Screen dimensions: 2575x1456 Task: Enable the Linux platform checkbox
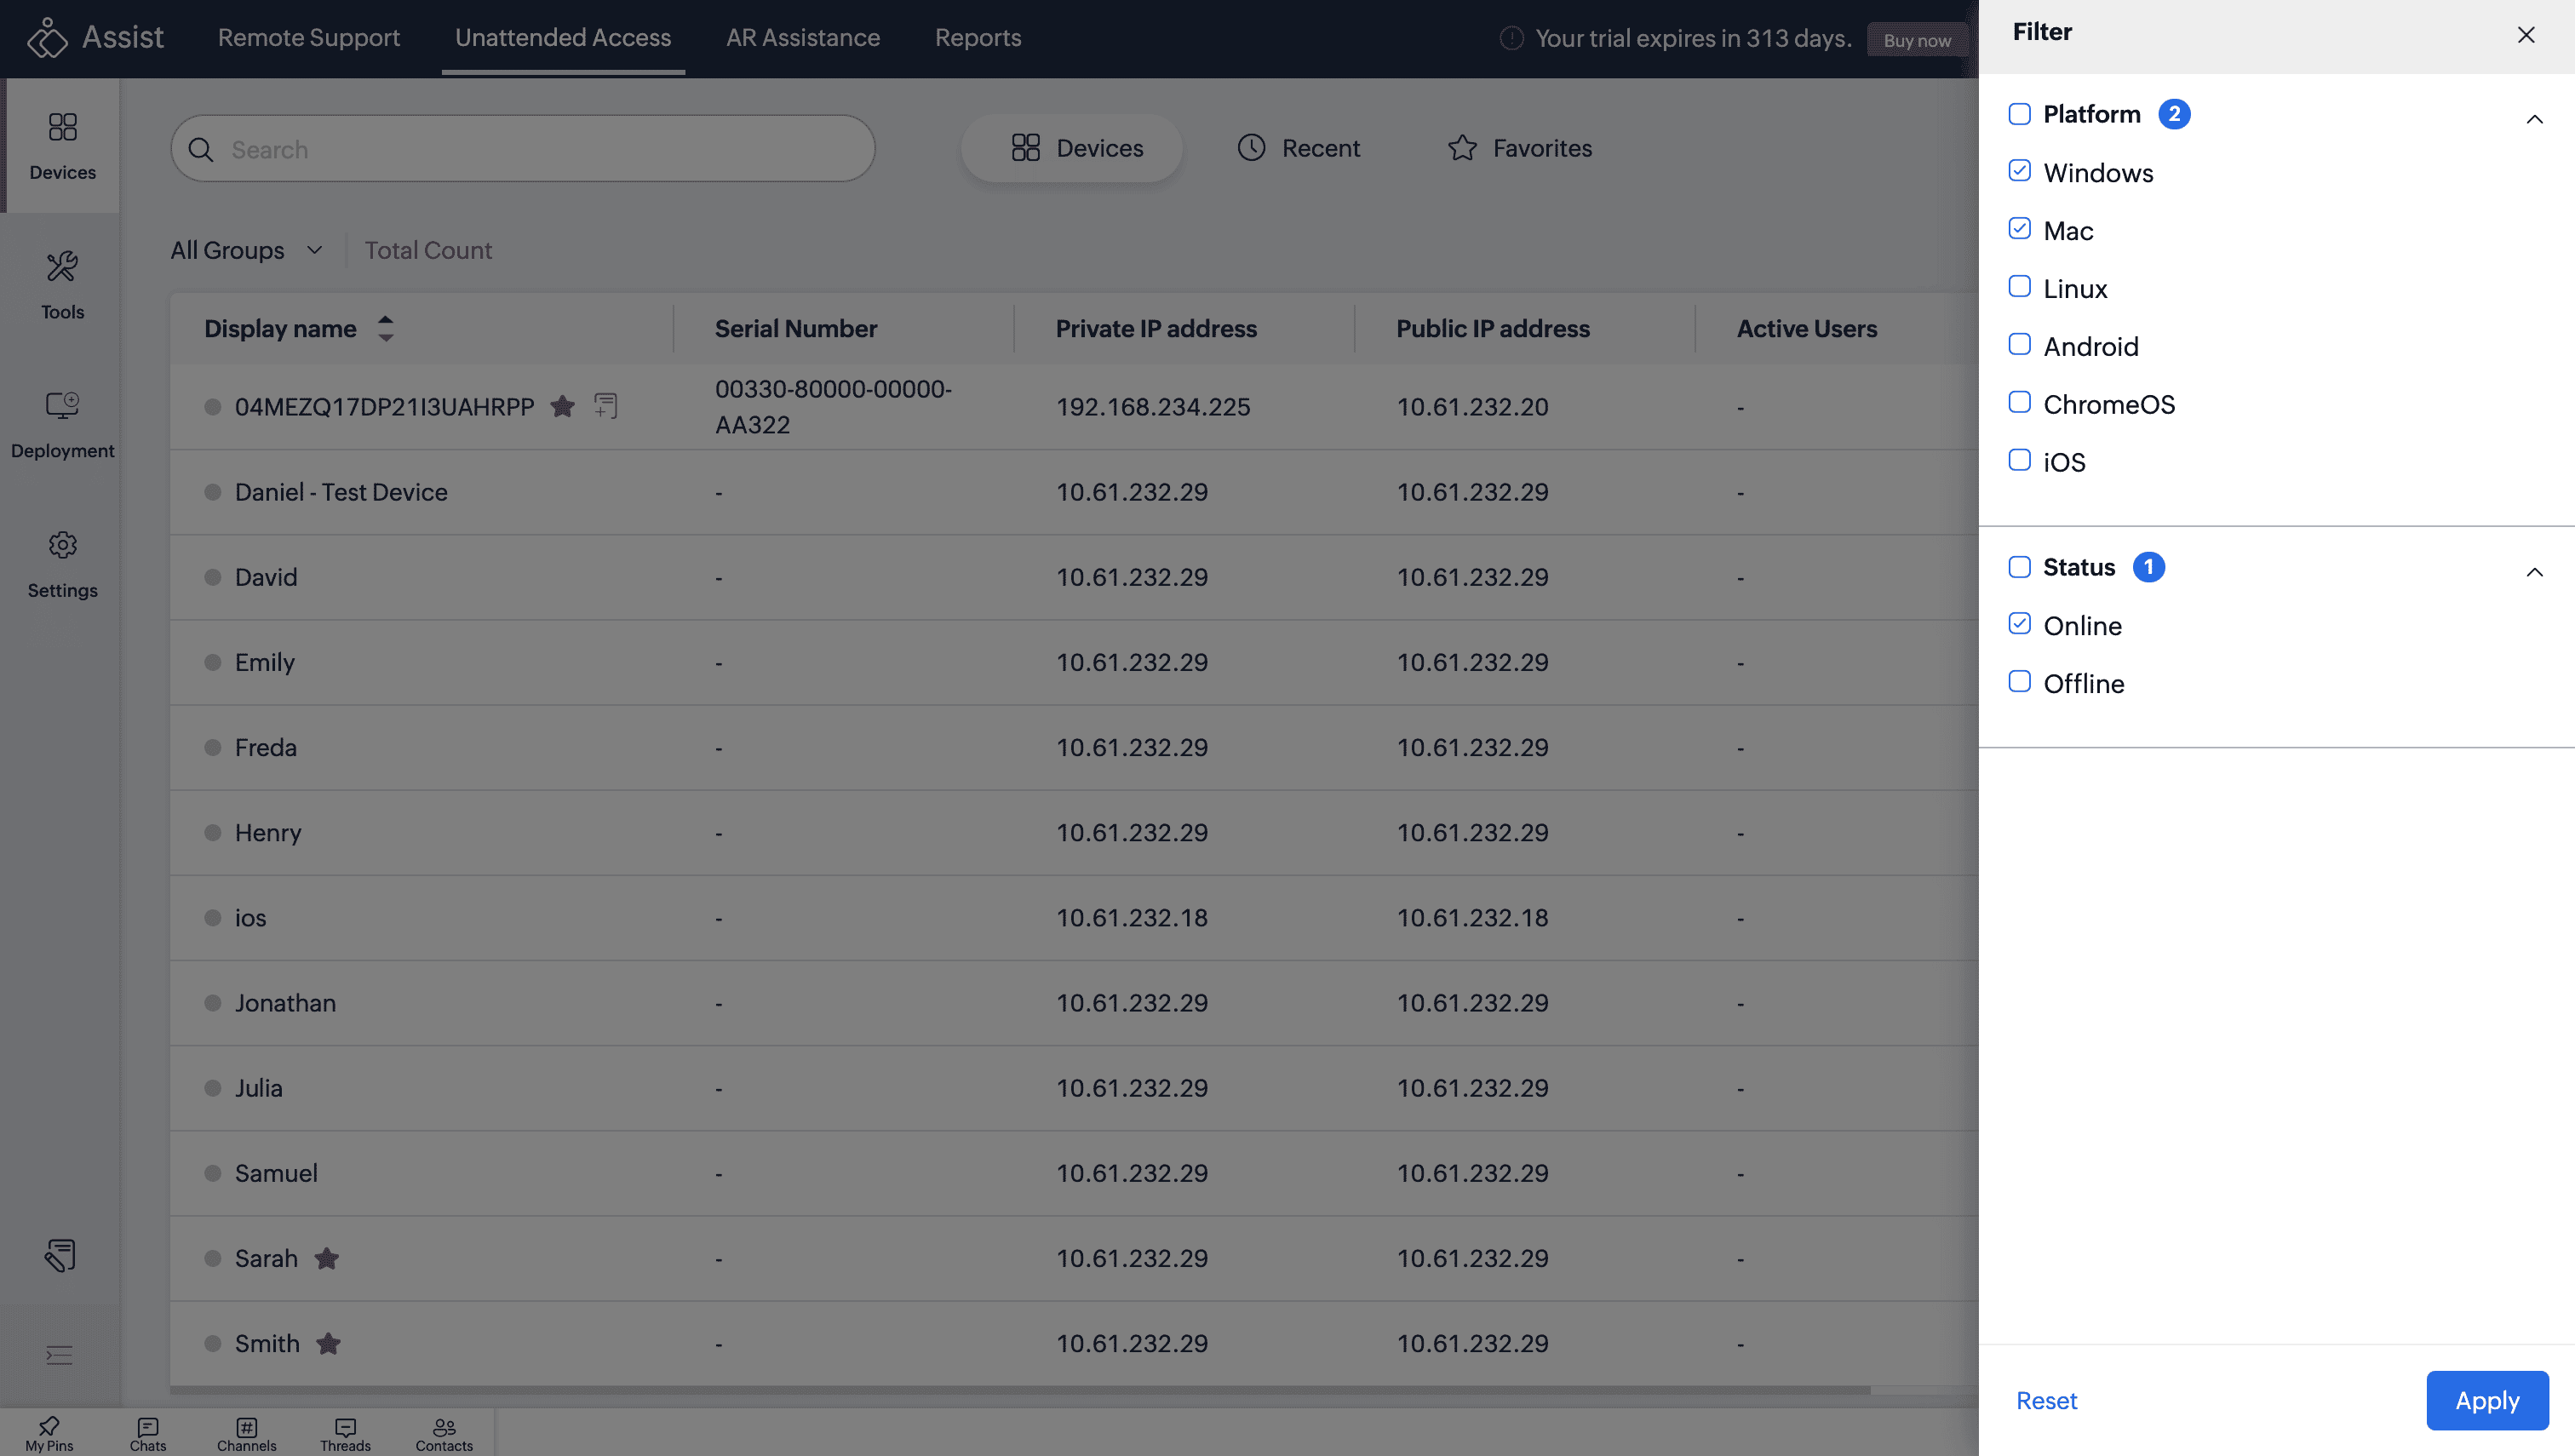[2019, 287]
